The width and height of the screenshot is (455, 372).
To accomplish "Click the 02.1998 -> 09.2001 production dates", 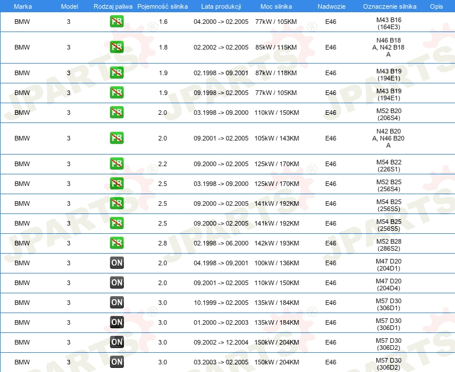I will pos(221,73).
